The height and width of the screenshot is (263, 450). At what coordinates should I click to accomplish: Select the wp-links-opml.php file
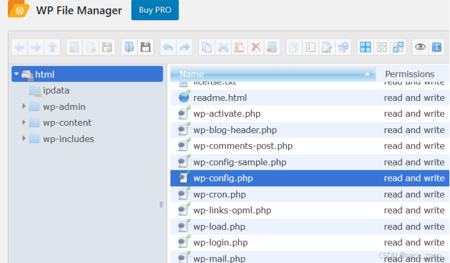click(x=310, y=210)
